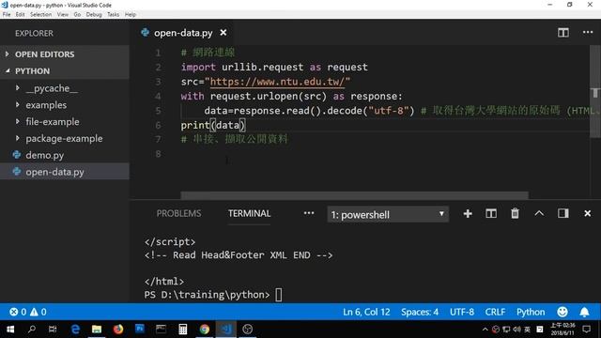The height and width of the screenshot is (338, 601).
Task: Change indentation via Spaces: 4
Action: [x=420, y=312]
